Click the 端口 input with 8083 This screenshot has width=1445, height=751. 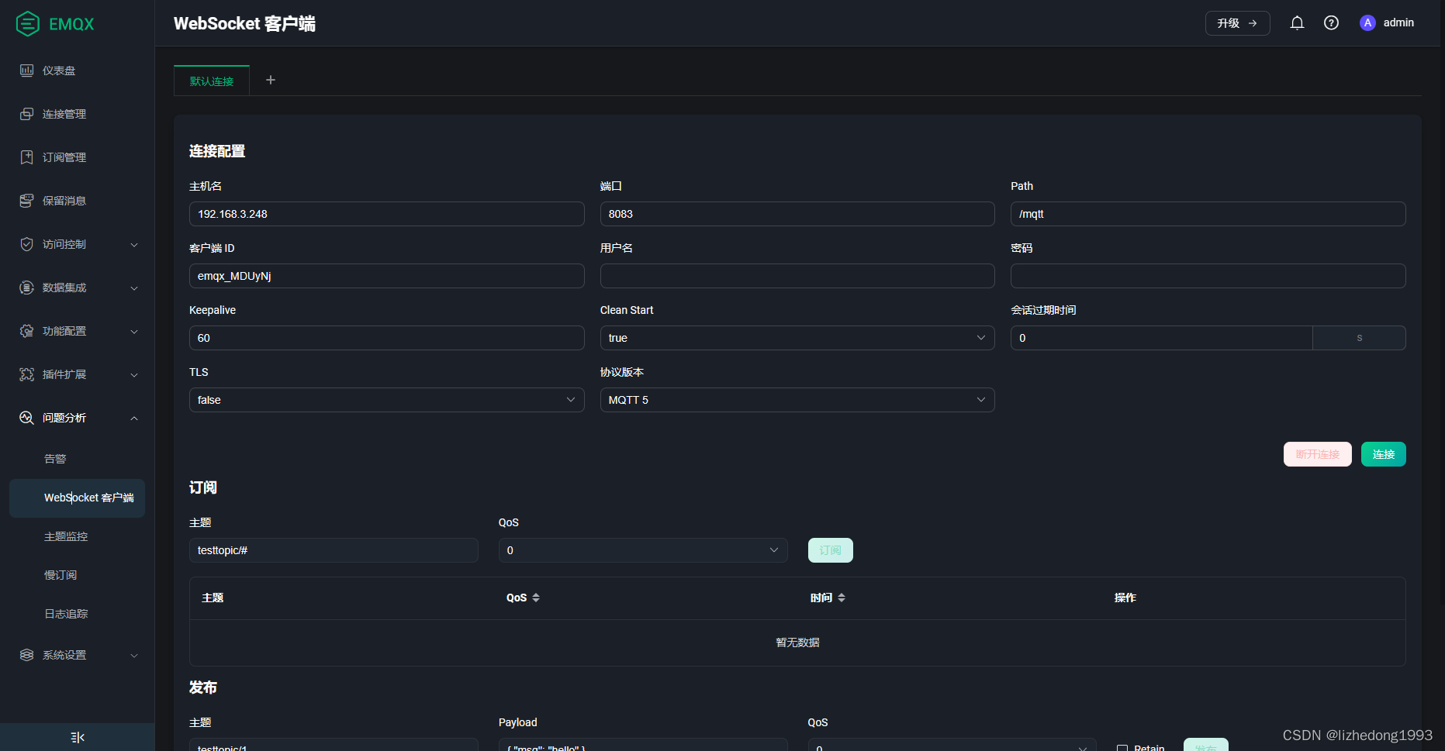coord(797,214)
